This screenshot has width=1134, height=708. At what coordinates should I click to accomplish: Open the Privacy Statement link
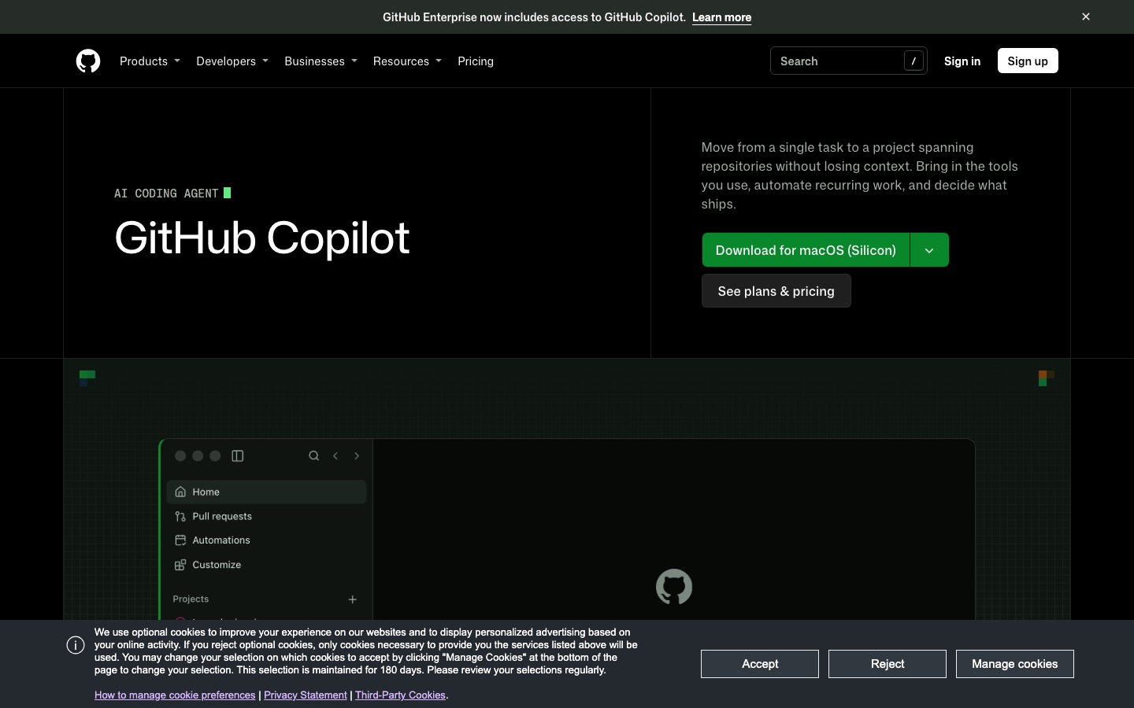tap(306, 695)
